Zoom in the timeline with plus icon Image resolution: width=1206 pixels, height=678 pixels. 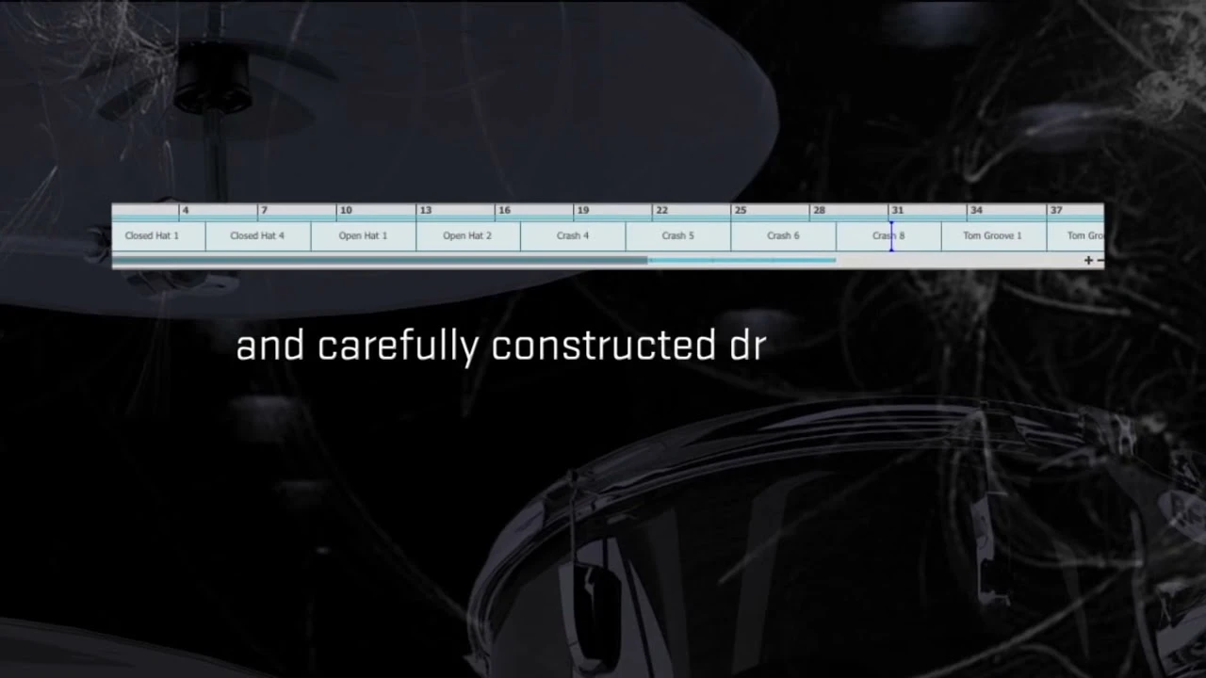tap(1088, 261)
